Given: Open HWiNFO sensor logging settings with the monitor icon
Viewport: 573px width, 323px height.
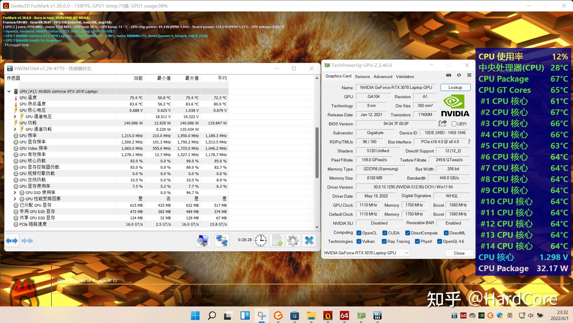Looking at the screenshot, I should (x=203, y=240).
